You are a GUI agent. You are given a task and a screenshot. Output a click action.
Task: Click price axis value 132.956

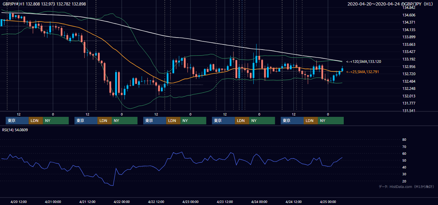[409, 67]
